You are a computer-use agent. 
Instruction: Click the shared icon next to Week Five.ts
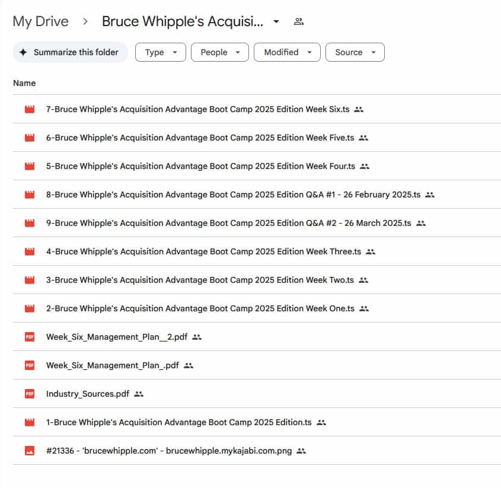(x=363, y=138)
